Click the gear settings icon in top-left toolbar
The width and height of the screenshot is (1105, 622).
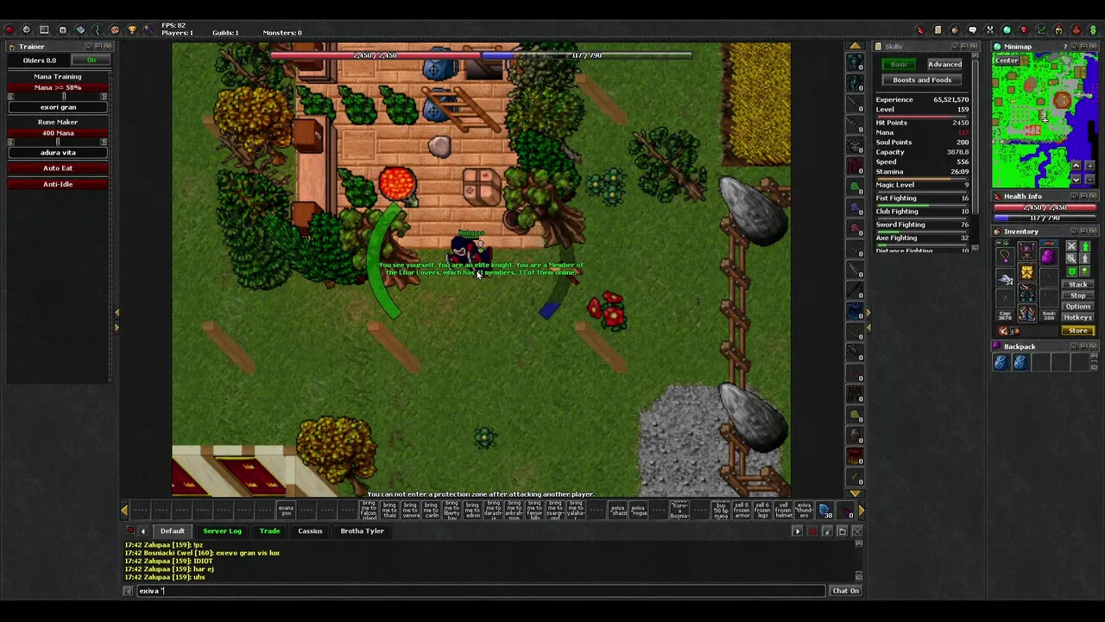click(26, 29)
